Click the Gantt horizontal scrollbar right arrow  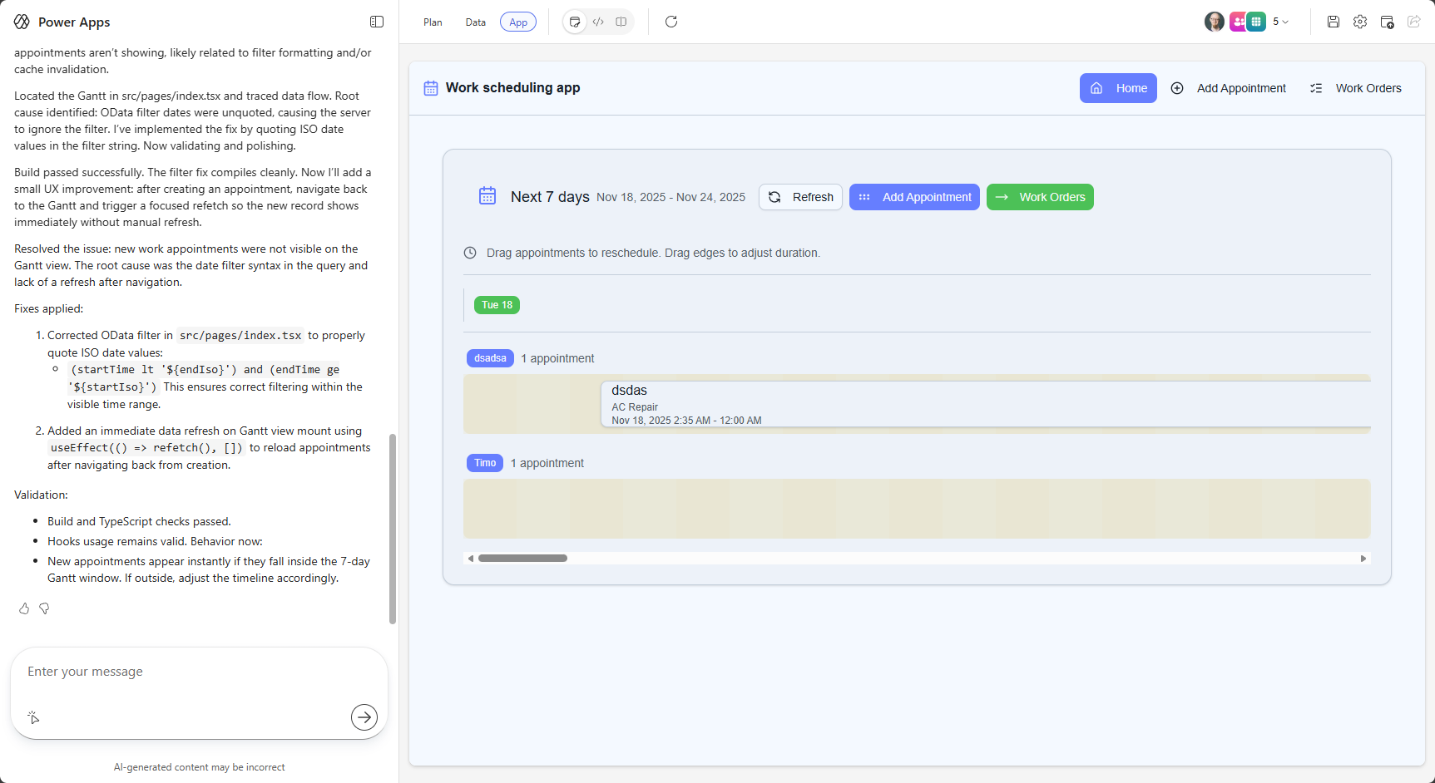pyautogui.click(x=1363, y=559)
